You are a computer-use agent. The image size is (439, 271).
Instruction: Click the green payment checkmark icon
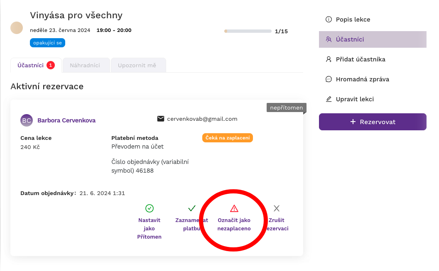click(x=192, y=208)
